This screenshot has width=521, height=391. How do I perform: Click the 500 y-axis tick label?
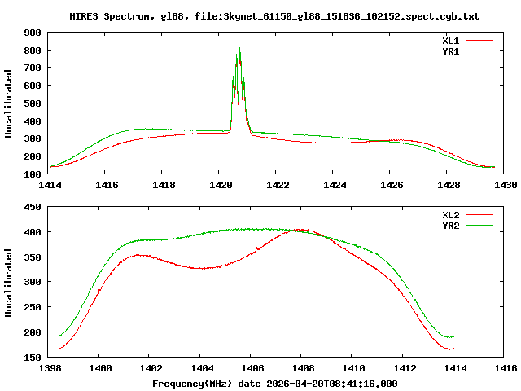[x=33, y=103]
